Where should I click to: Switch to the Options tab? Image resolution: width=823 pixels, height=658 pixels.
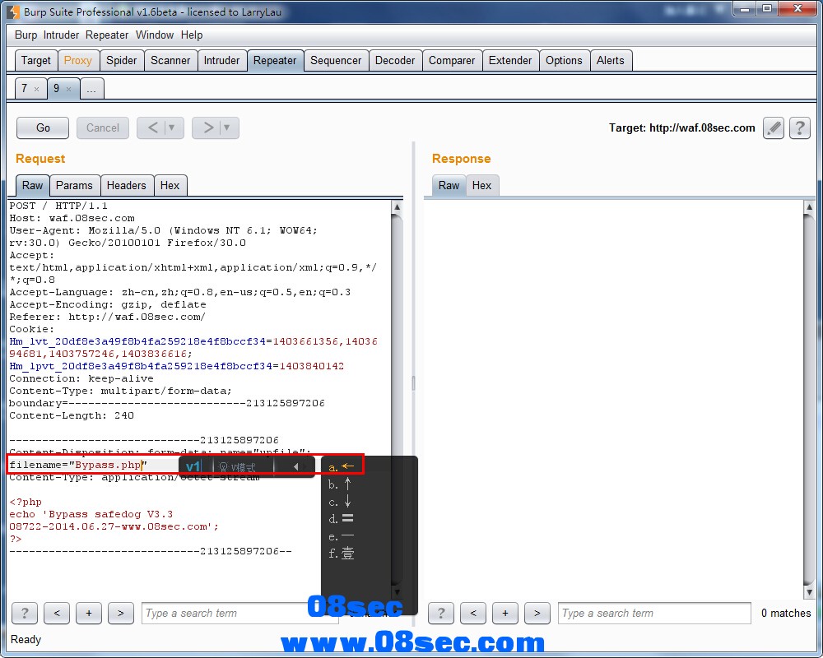pos(564,60)
